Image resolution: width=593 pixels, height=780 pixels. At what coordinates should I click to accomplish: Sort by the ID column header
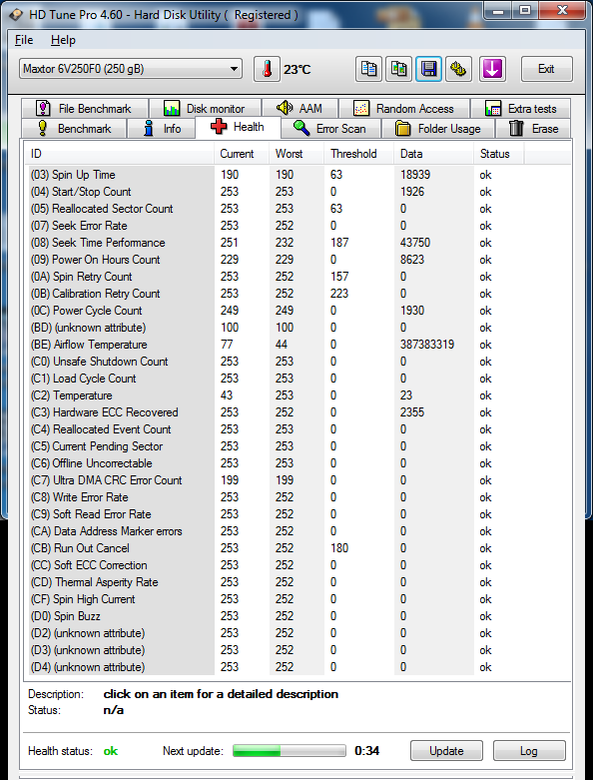click(120, 154)
